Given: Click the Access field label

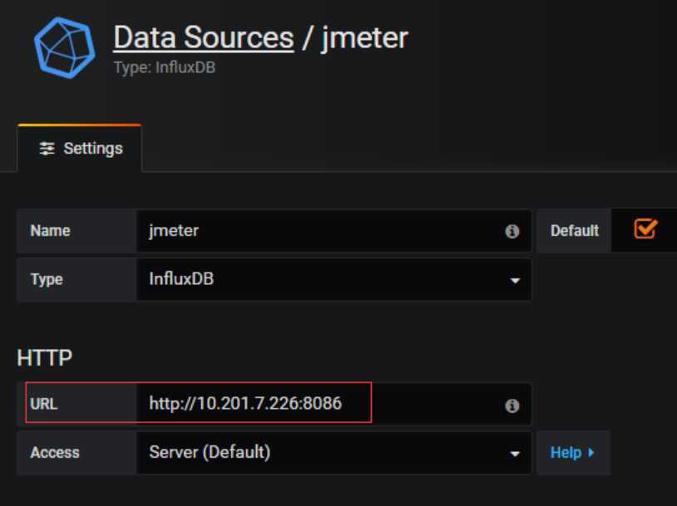Looking at the screenshot, I should [55, 453].
